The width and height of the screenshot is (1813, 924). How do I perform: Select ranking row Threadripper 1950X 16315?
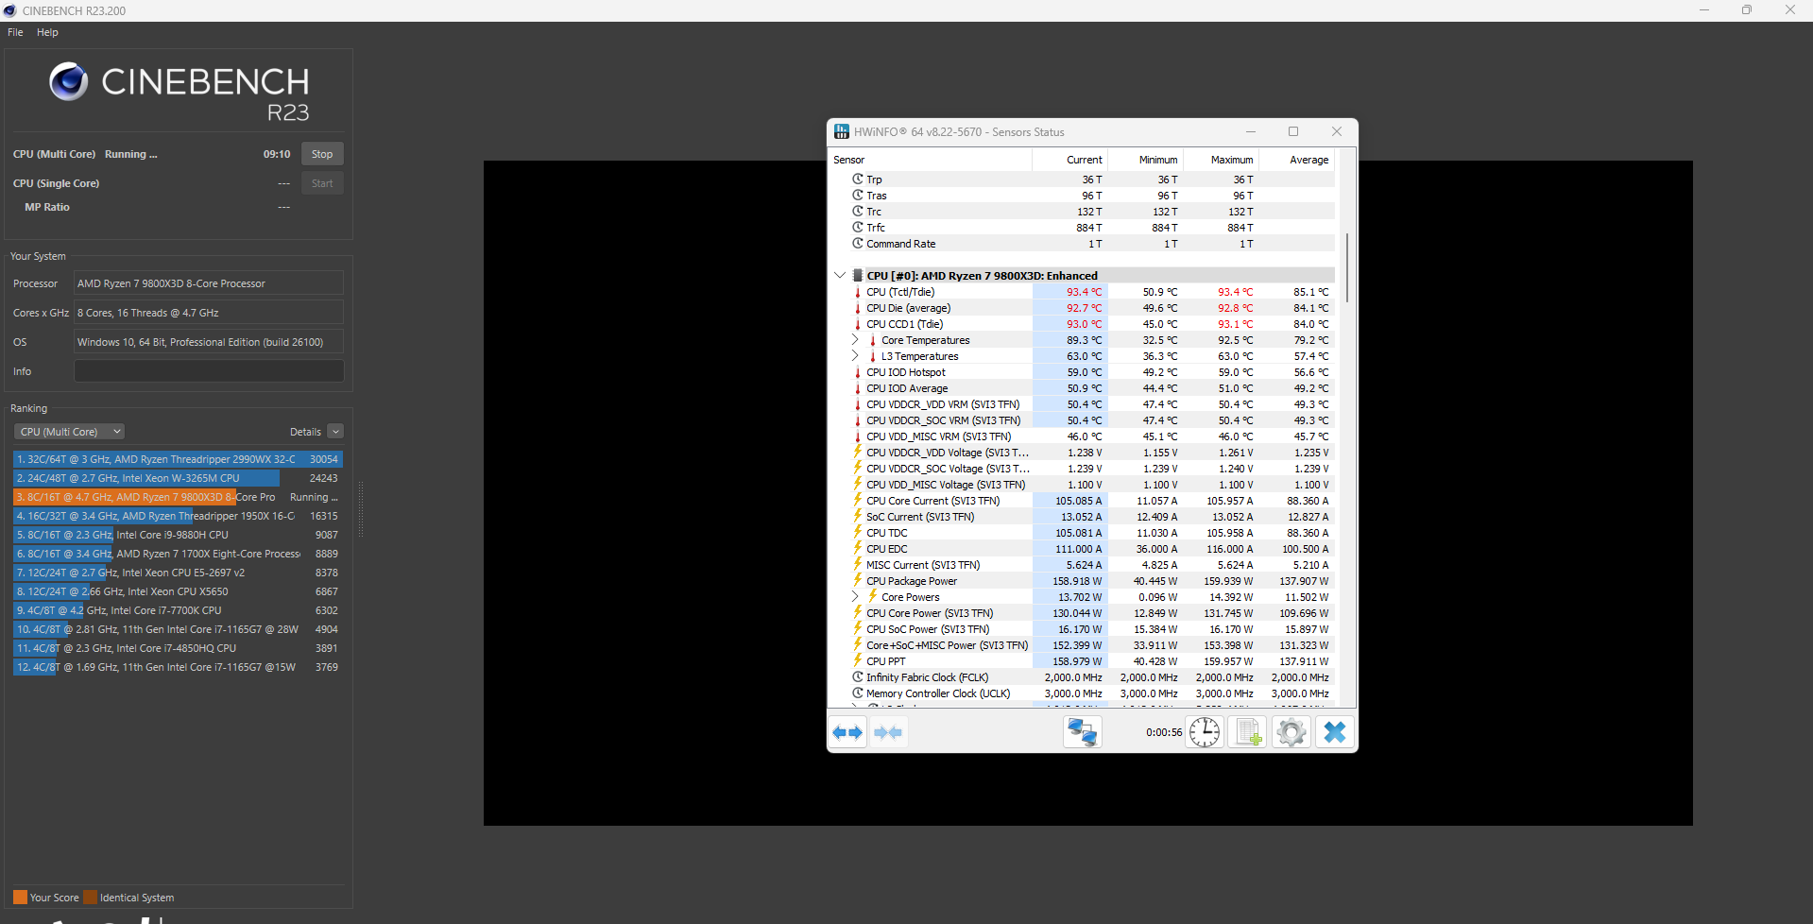pyautogui.click(x=178, y=516)
